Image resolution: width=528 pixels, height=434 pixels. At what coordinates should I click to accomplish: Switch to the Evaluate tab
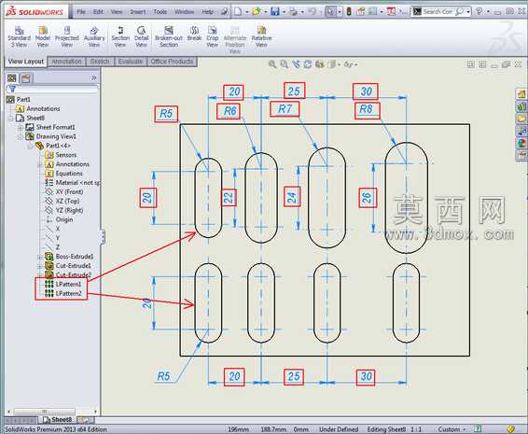click(x=131, y=62)
